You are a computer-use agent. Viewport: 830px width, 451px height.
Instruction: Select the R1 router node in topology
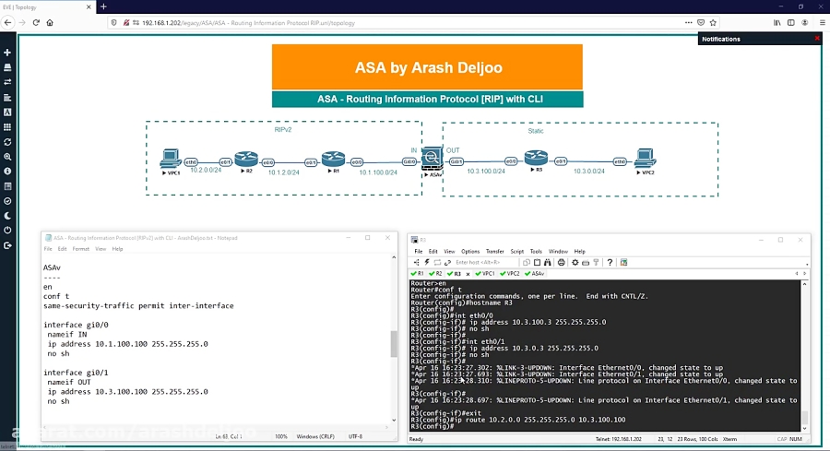333,160
